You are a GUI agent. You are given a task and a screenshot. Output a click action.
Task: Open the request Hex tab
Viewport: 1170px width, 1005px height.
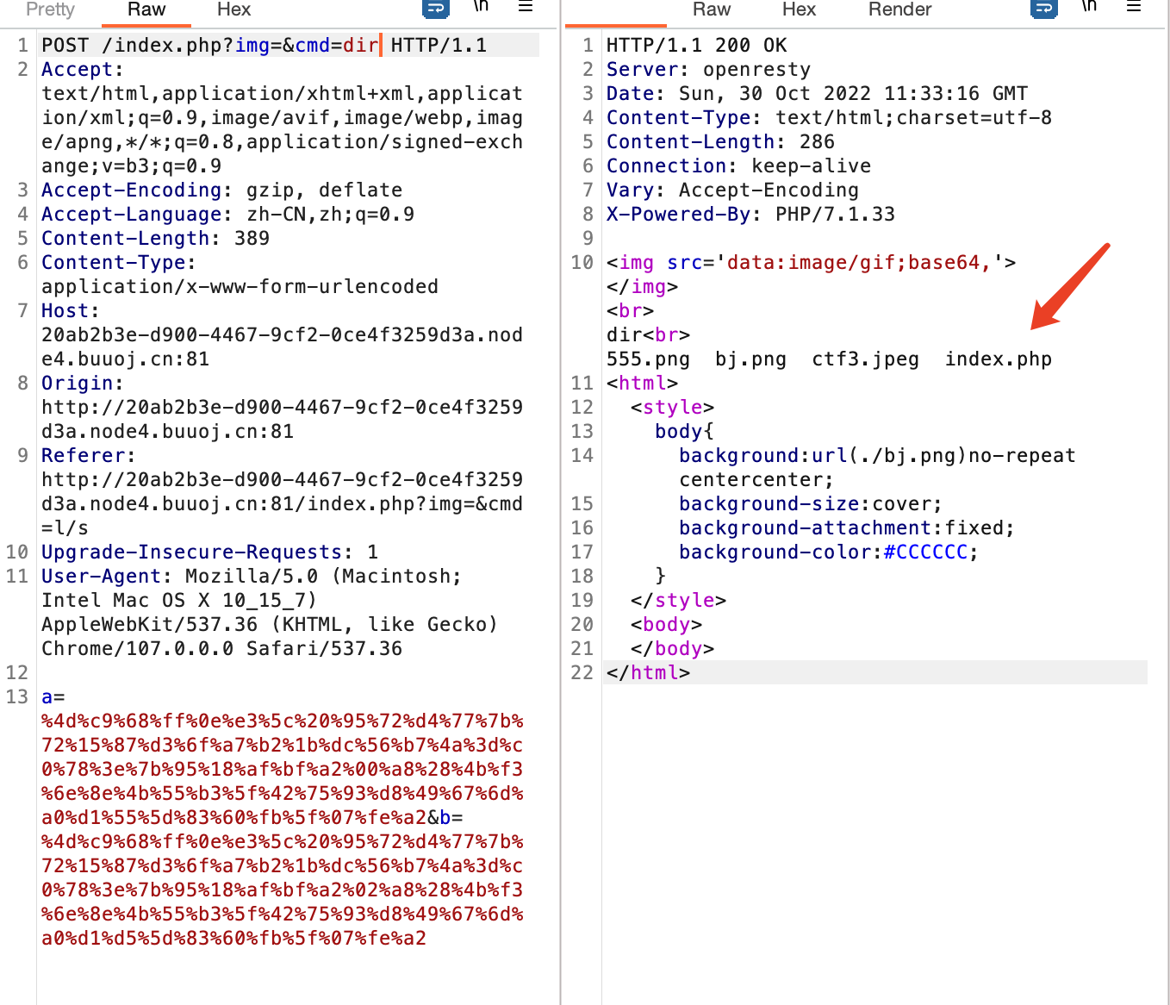coord(233,9)
